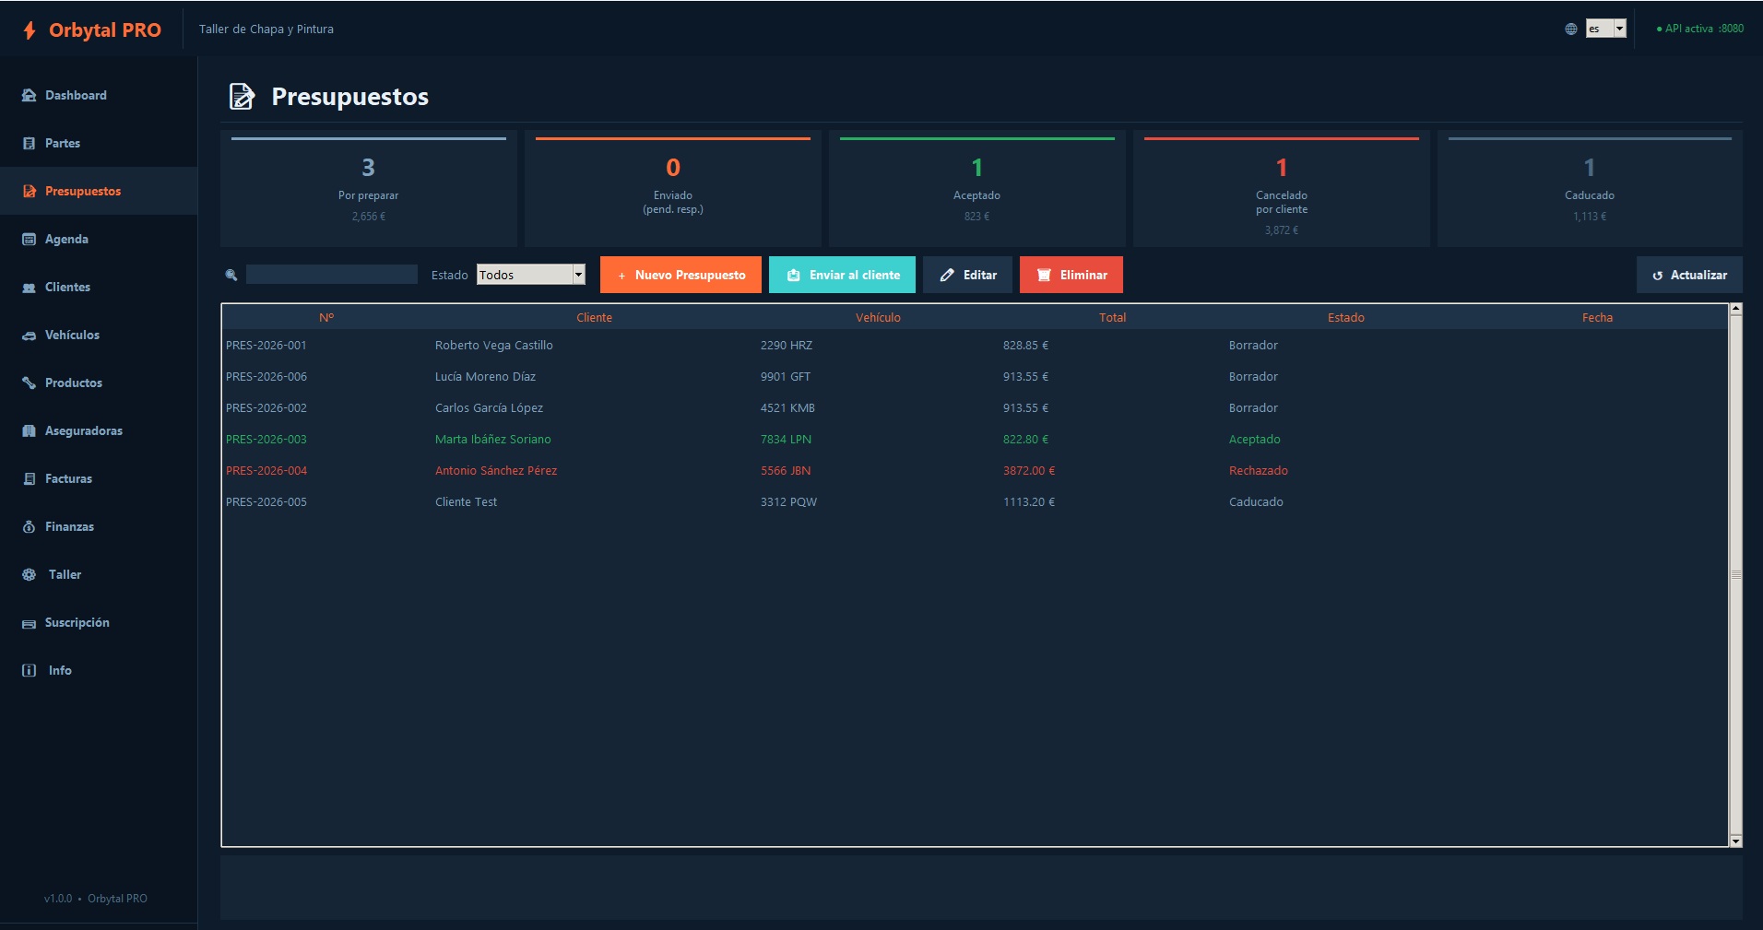Click the budget search input field
Image resolution: width=1763 pixels, height=930 pixels.
point(331,275)
